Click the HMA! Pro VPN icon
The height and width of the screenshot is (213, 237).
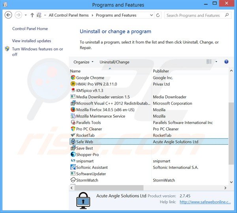click(73, 84)
